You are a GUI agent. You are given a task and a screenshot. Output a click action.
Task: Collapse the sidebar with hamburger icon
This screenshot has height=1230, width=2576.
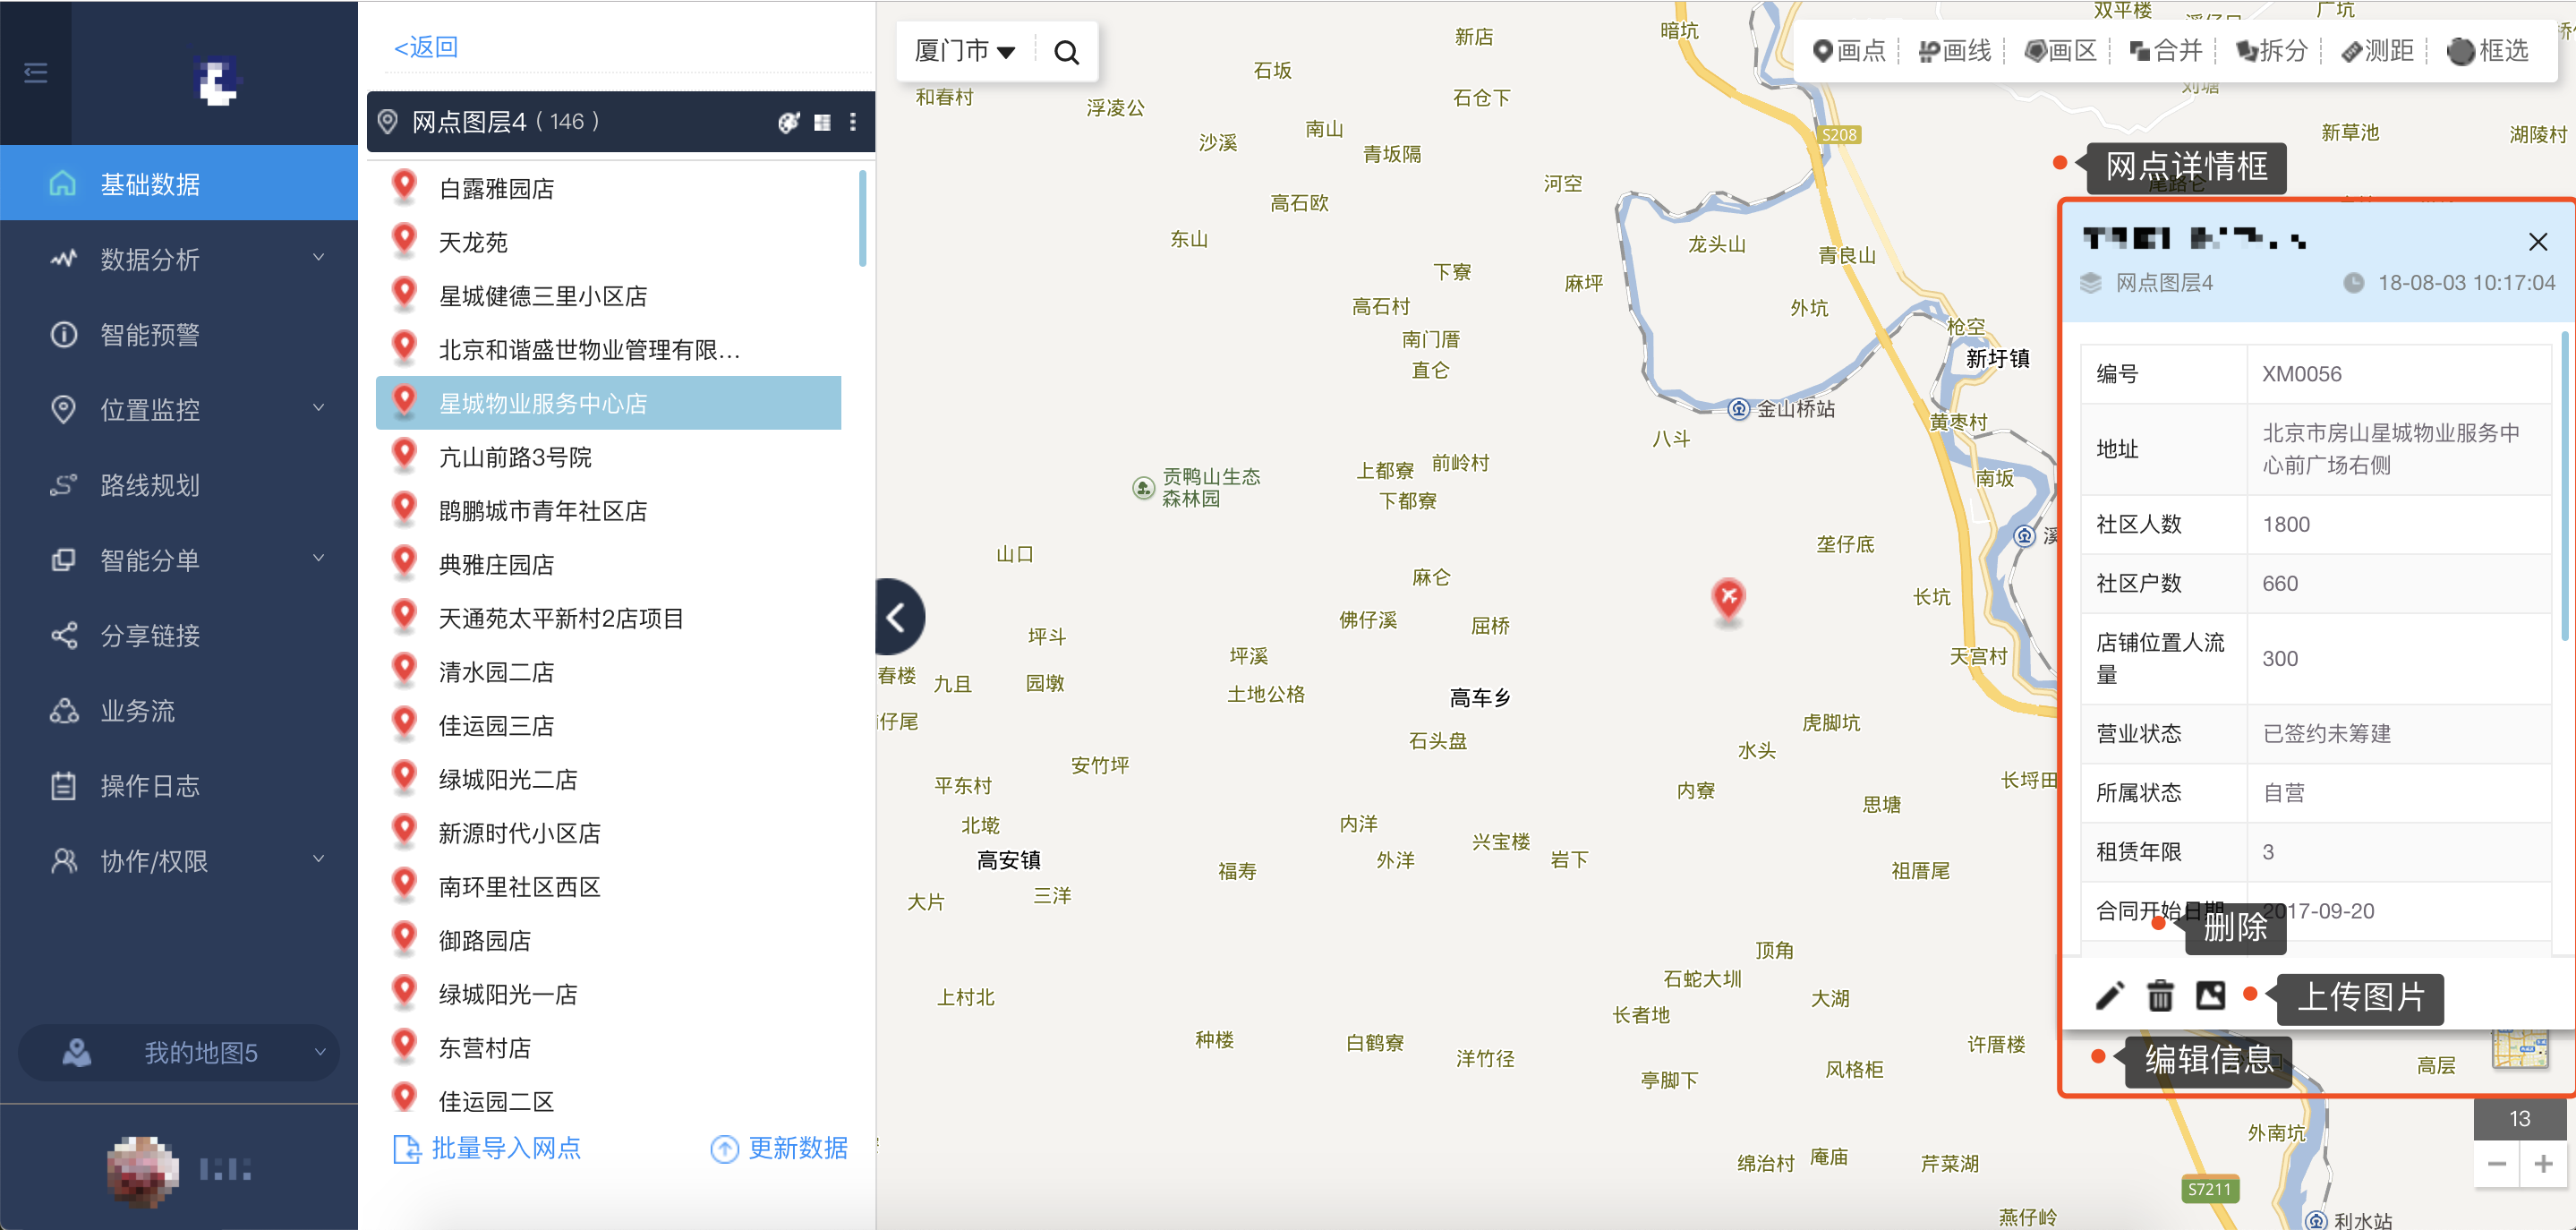click(36, 72)
